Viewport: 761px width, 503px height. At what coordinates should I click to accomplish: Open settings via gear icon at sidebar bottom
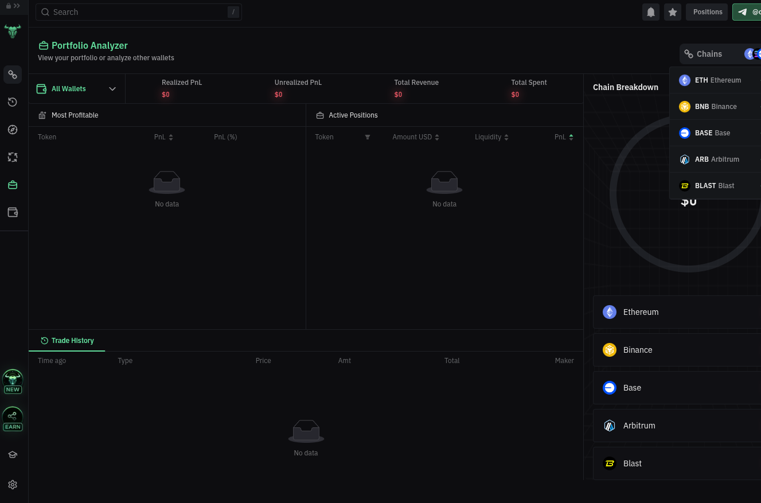tap(13, 485)
